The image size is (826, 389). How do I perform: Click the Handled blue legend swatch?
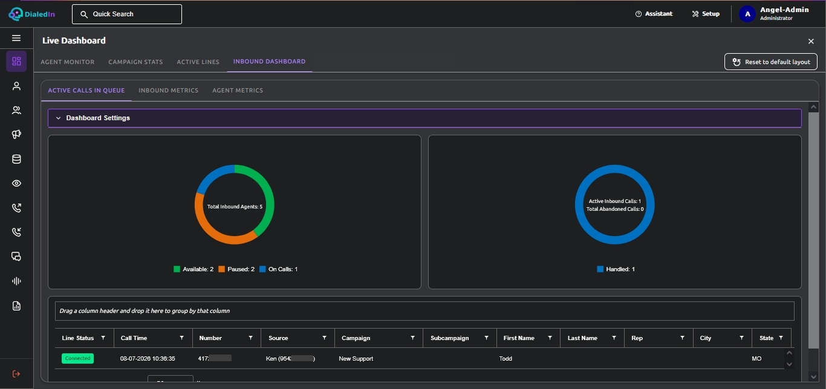(600, 269)
